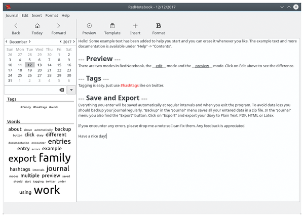Select December 25 in the calendar
Screen dimensions: 304x217
(20, 75)
